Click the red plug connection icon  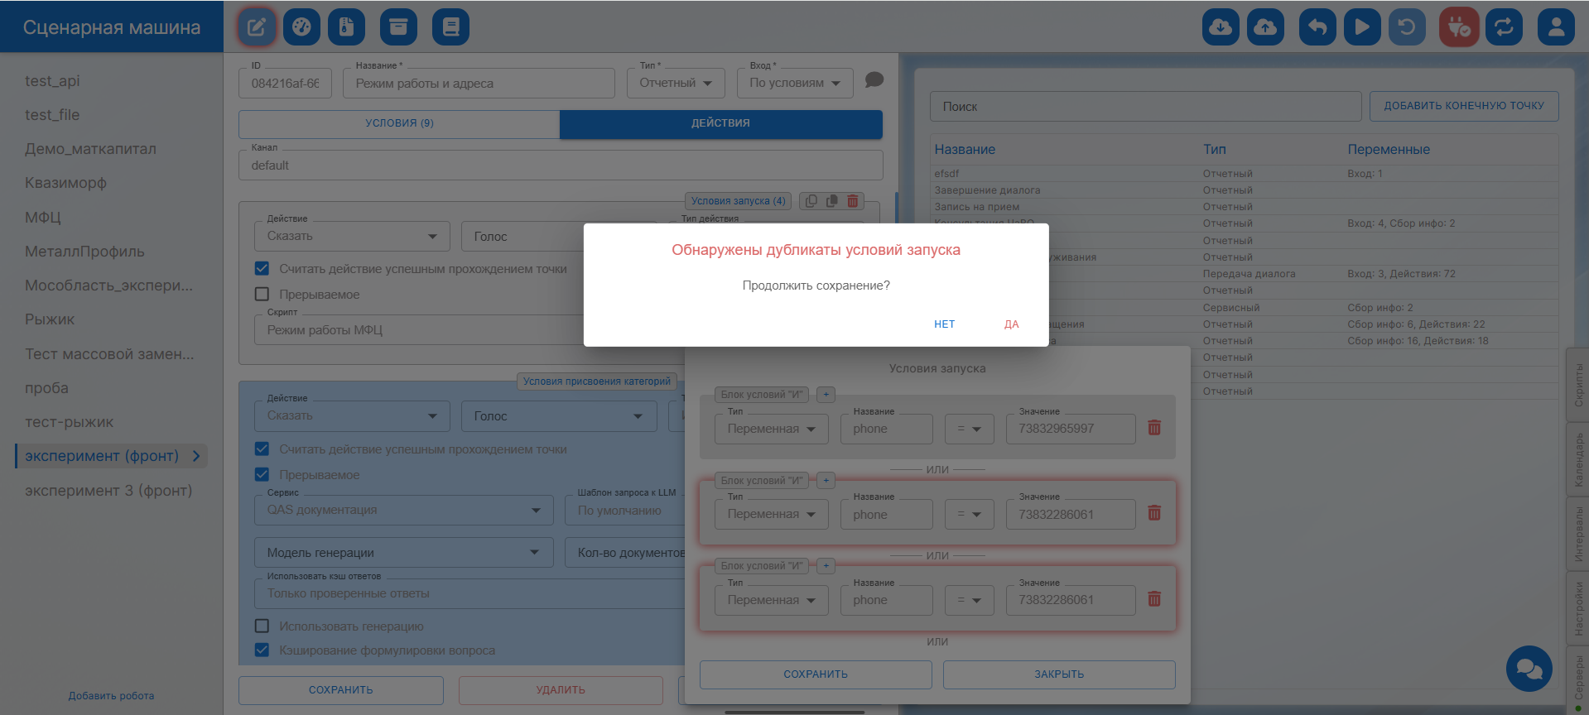pyautogui.click(x=1459, y=27)
